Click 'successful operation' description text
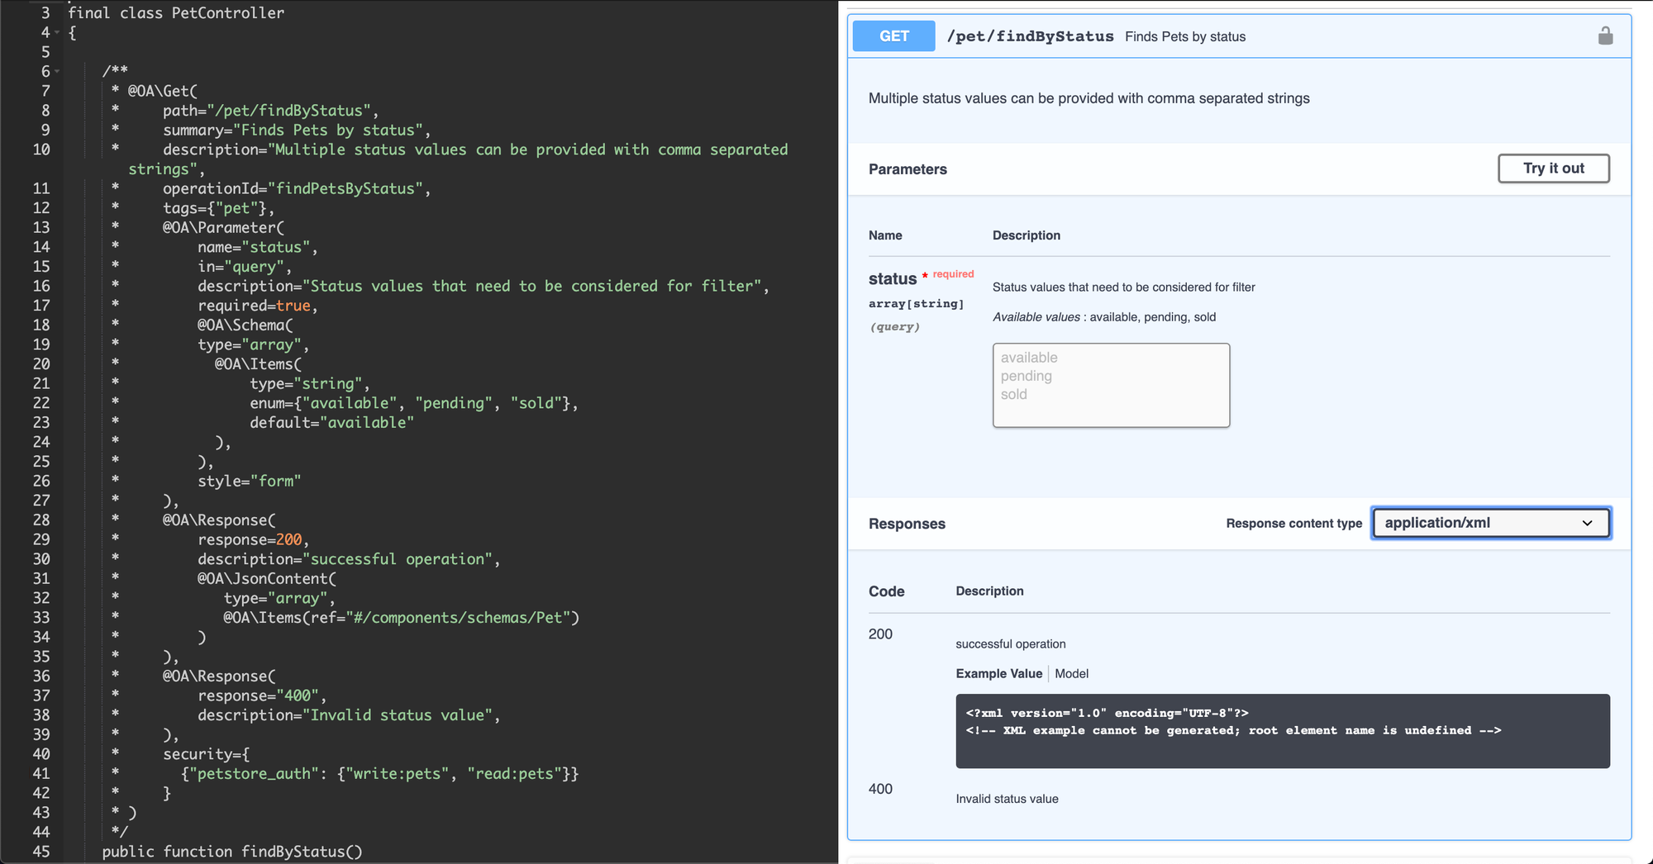This screenshot has height=864, width=1653. [x=1011, y=644]
